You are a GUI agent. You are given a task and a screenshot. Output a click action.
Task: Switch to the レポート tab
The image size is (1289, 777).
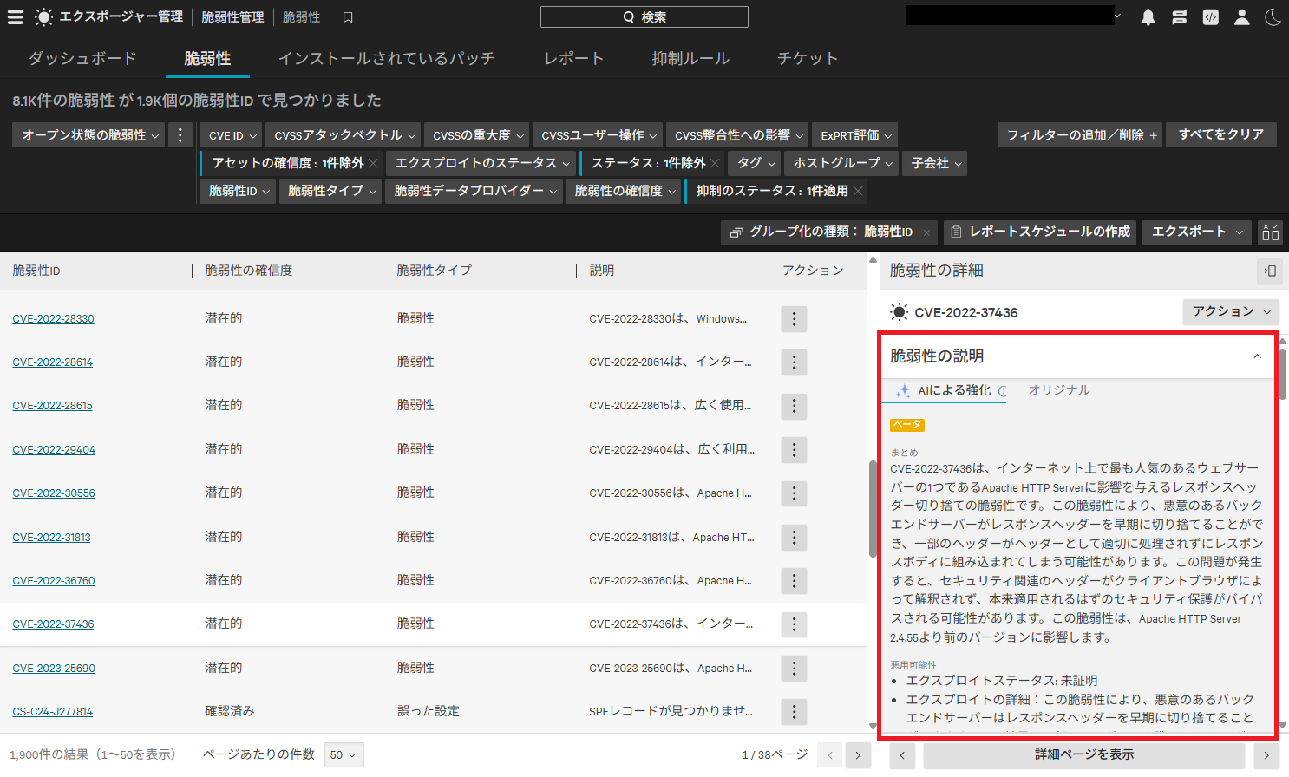coord(573,58)
